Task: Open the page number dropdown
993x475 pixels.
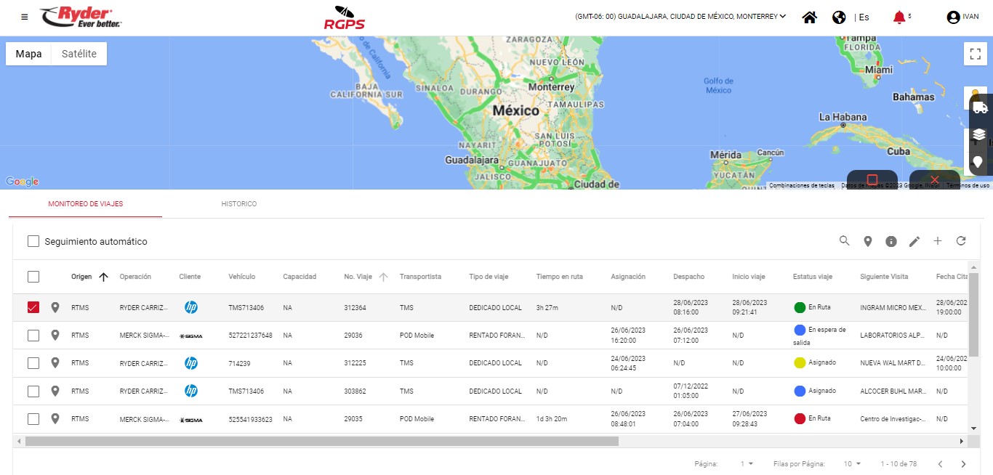Action: pyautogui.click(x=747, y=463)
